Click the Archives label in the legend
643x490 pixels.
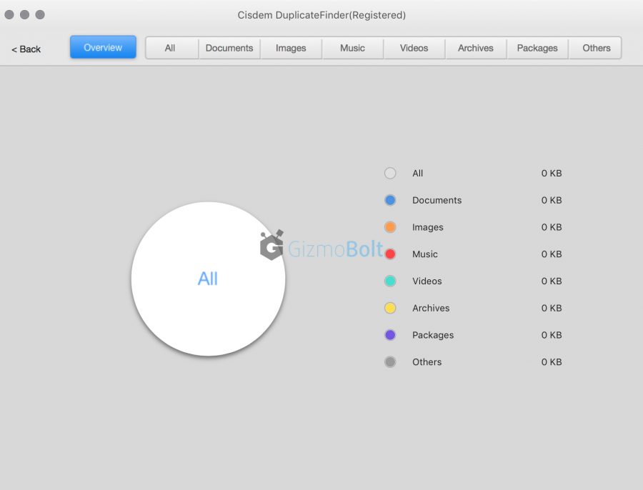[x=431, y=308]
